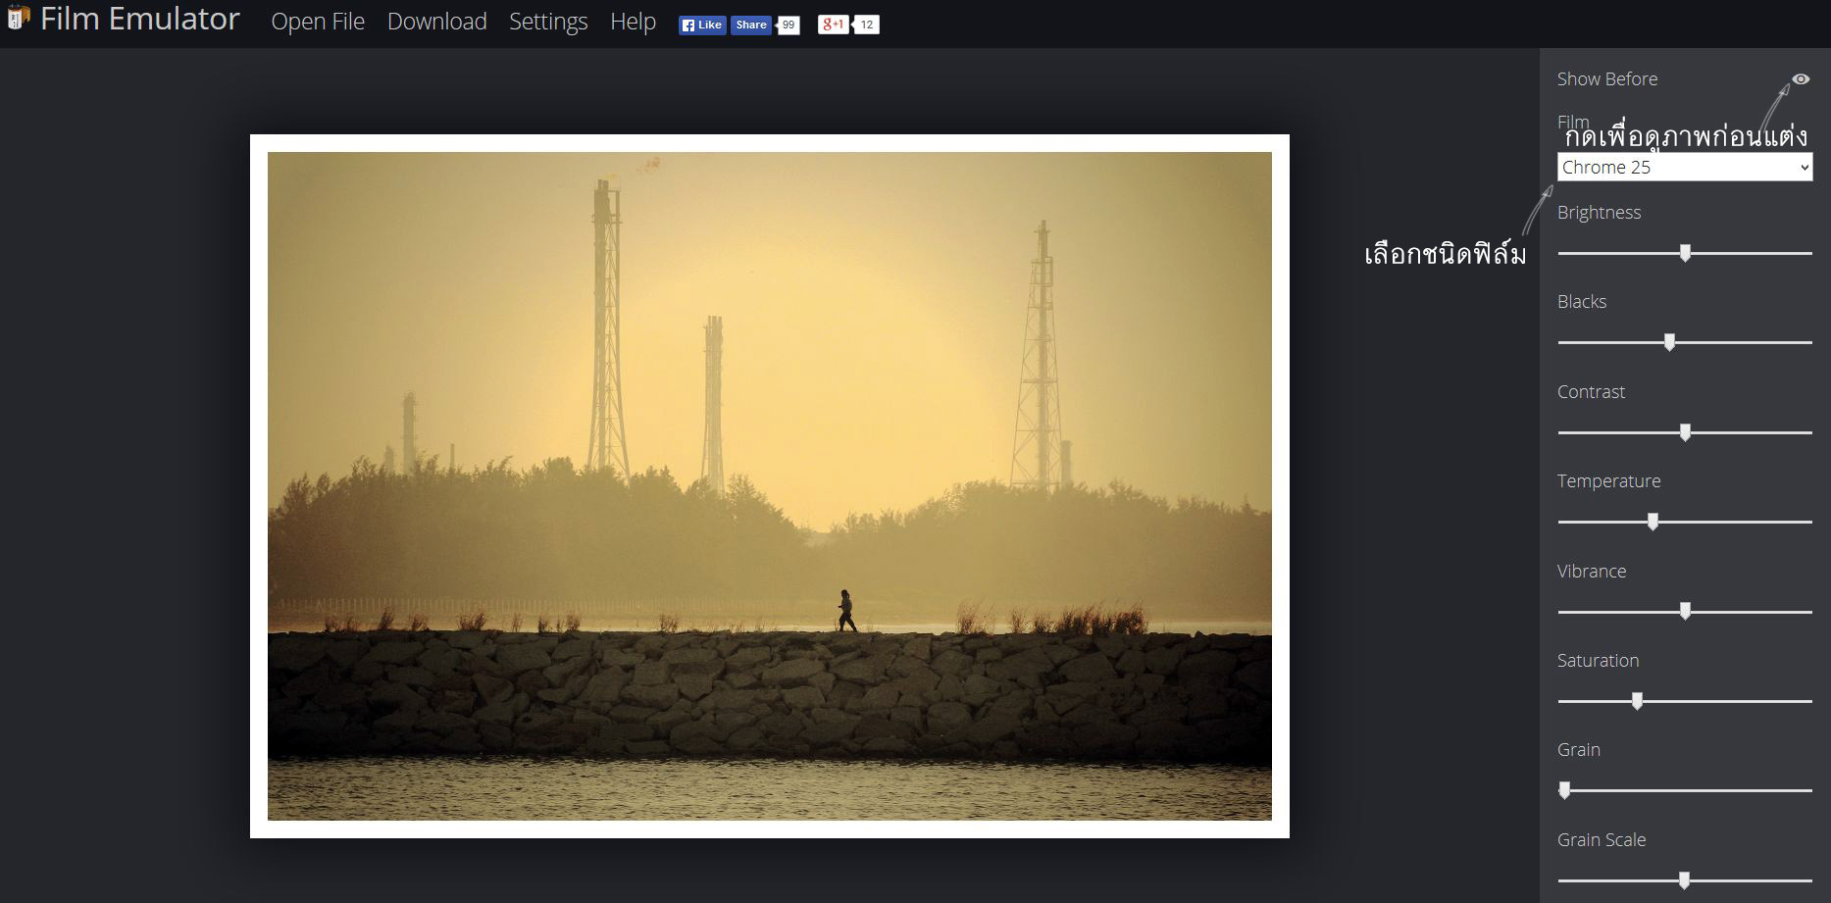The width and height of the screenshot is (1831, 903).
Task: Click the Google +1 button
Action: 833,25
